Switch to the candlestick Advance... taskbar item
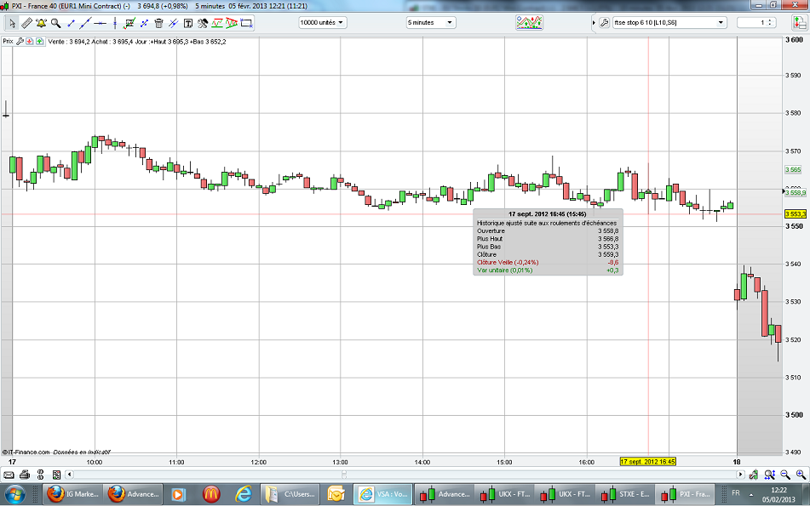The image size is (810, 506). (445, 494)
